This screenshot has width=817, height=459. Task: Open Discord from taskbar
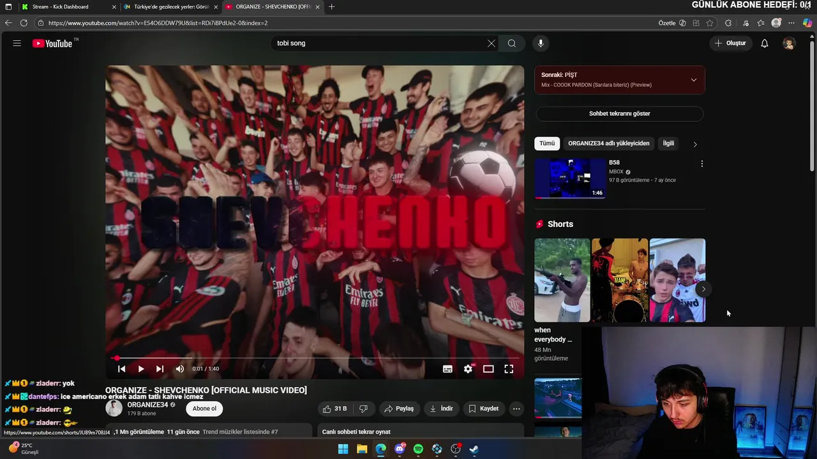(x=400, y=449)
